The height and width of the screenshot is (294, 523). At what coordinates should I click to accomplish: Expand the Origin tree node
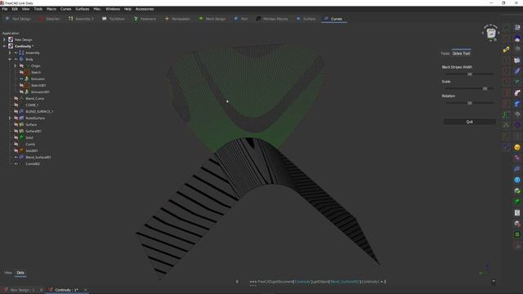(15, 66)
